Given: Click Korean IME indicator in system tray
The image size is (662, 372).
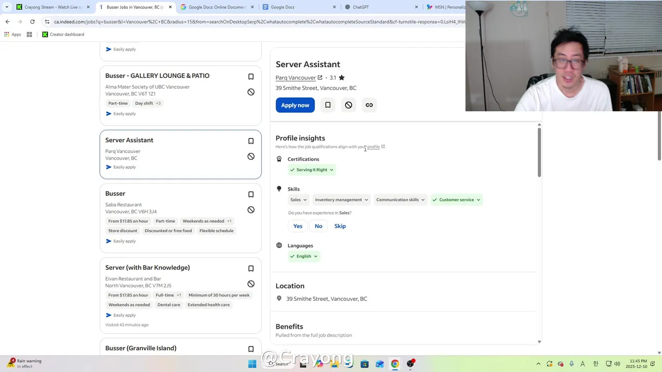Looking at the screenshot, I should 595,364.
